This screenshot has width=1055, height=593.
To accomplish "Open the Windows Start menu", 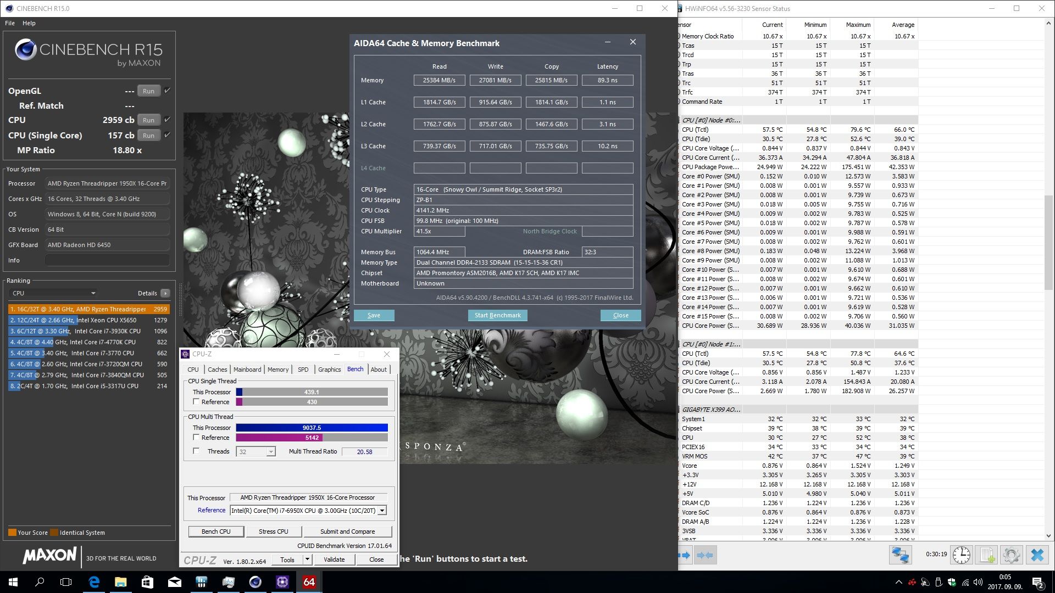I will [x=13, y=582].
